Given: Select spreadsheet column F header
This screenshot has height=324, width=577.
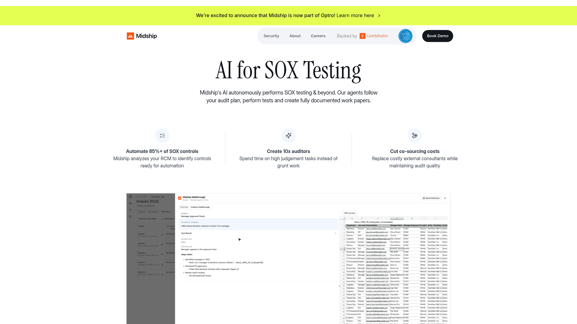Looking at the screenshot, I should pyautogui.click(x=378, y=219).
